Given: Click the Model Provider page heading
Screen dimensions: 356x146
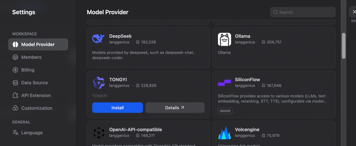Looking at the screenshot, I should click(x=108, y=12).
